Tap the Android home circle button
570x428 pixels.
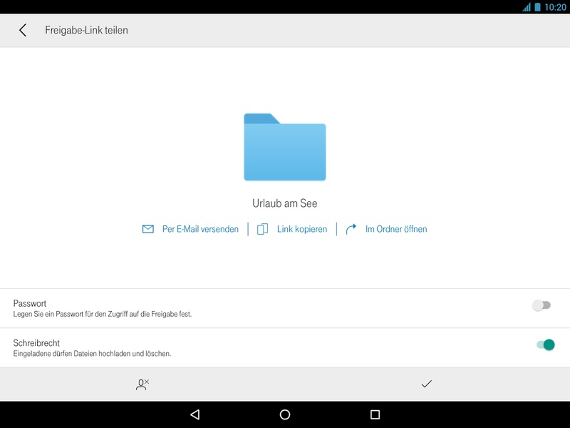(285, 414)
